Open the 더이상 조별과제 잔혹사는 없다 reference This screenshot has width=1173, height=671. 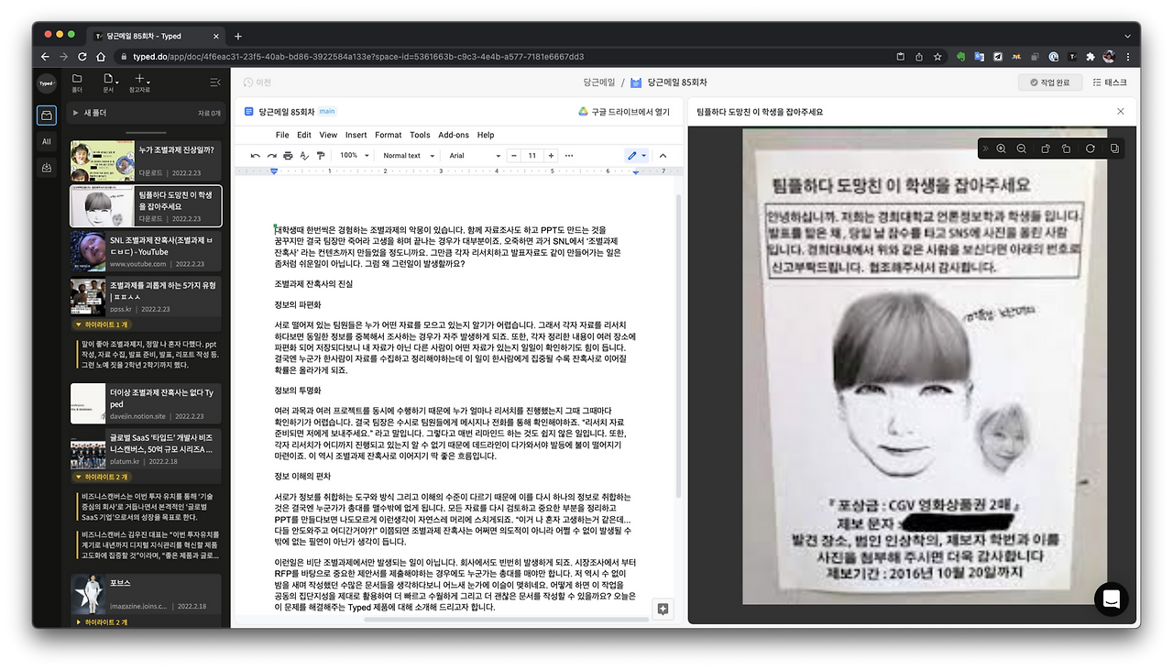click(146, 403)
